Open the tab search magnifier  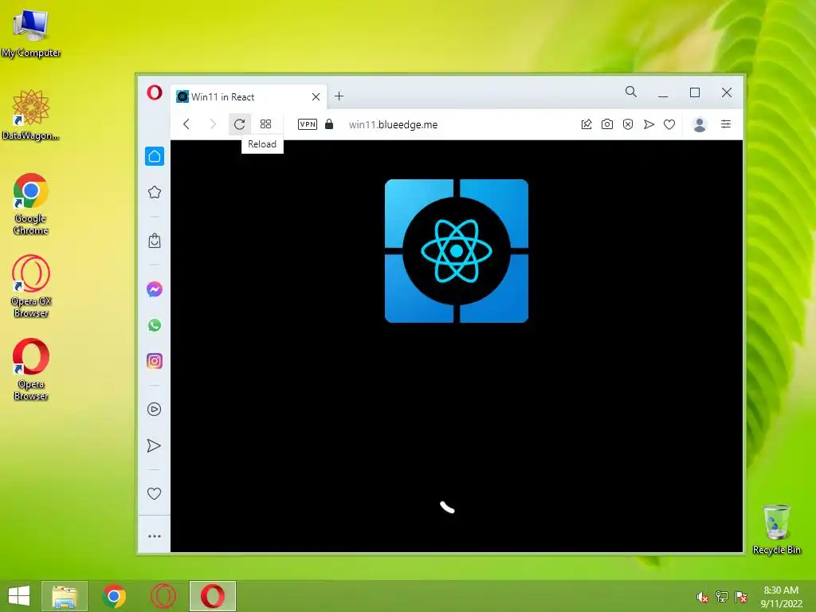click(x=631, y=92)
